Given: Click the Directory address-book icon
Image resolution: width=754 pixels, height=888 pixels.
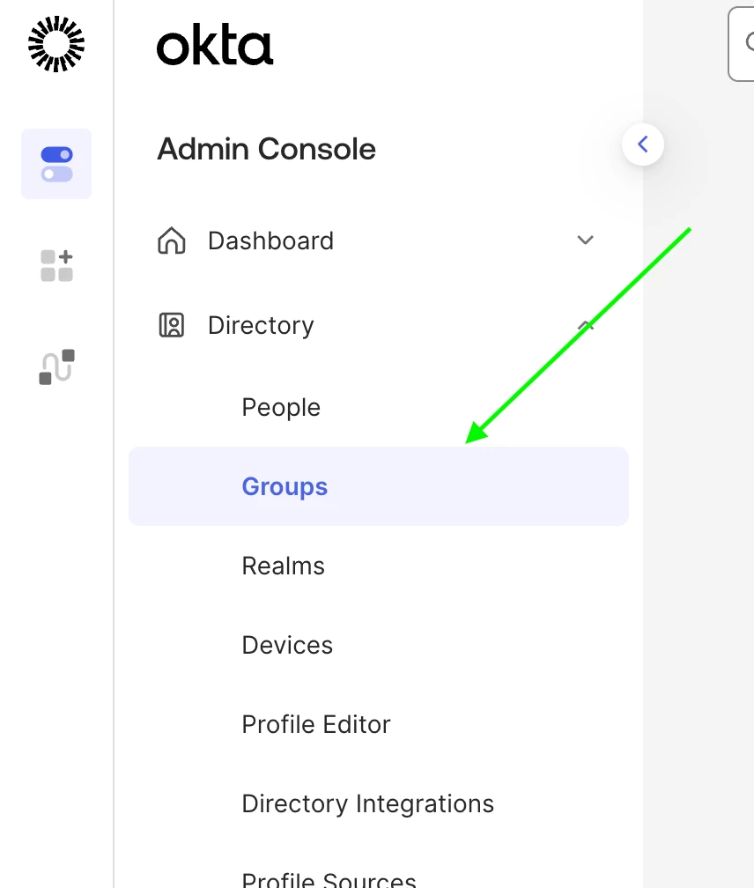Looking at the screenshot, I should tap(172, 325).
